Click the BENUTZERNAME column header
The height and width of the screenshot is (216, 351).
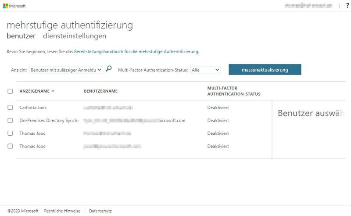(x=101, y=91)
